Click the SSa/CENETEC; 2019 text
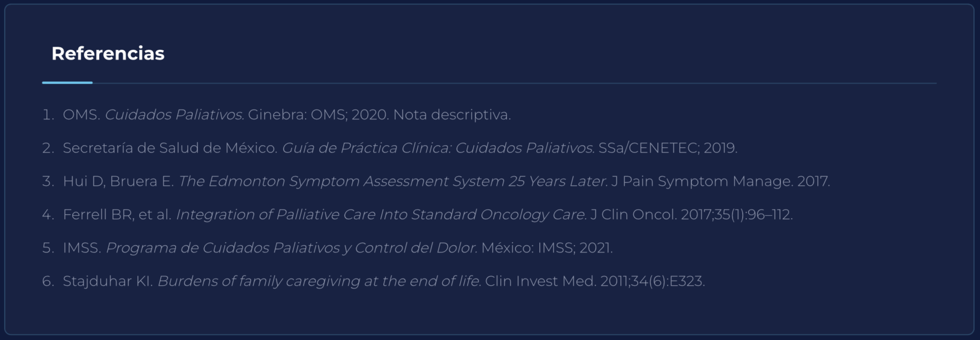Image resolution: width=980 pixels, height=340 pixels. point(668,148)
